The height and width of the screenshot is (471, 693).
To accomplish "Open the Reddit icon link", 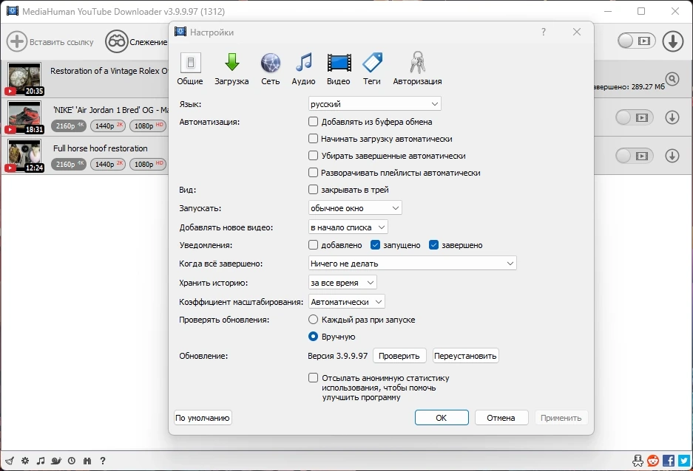I will [653, 461].
